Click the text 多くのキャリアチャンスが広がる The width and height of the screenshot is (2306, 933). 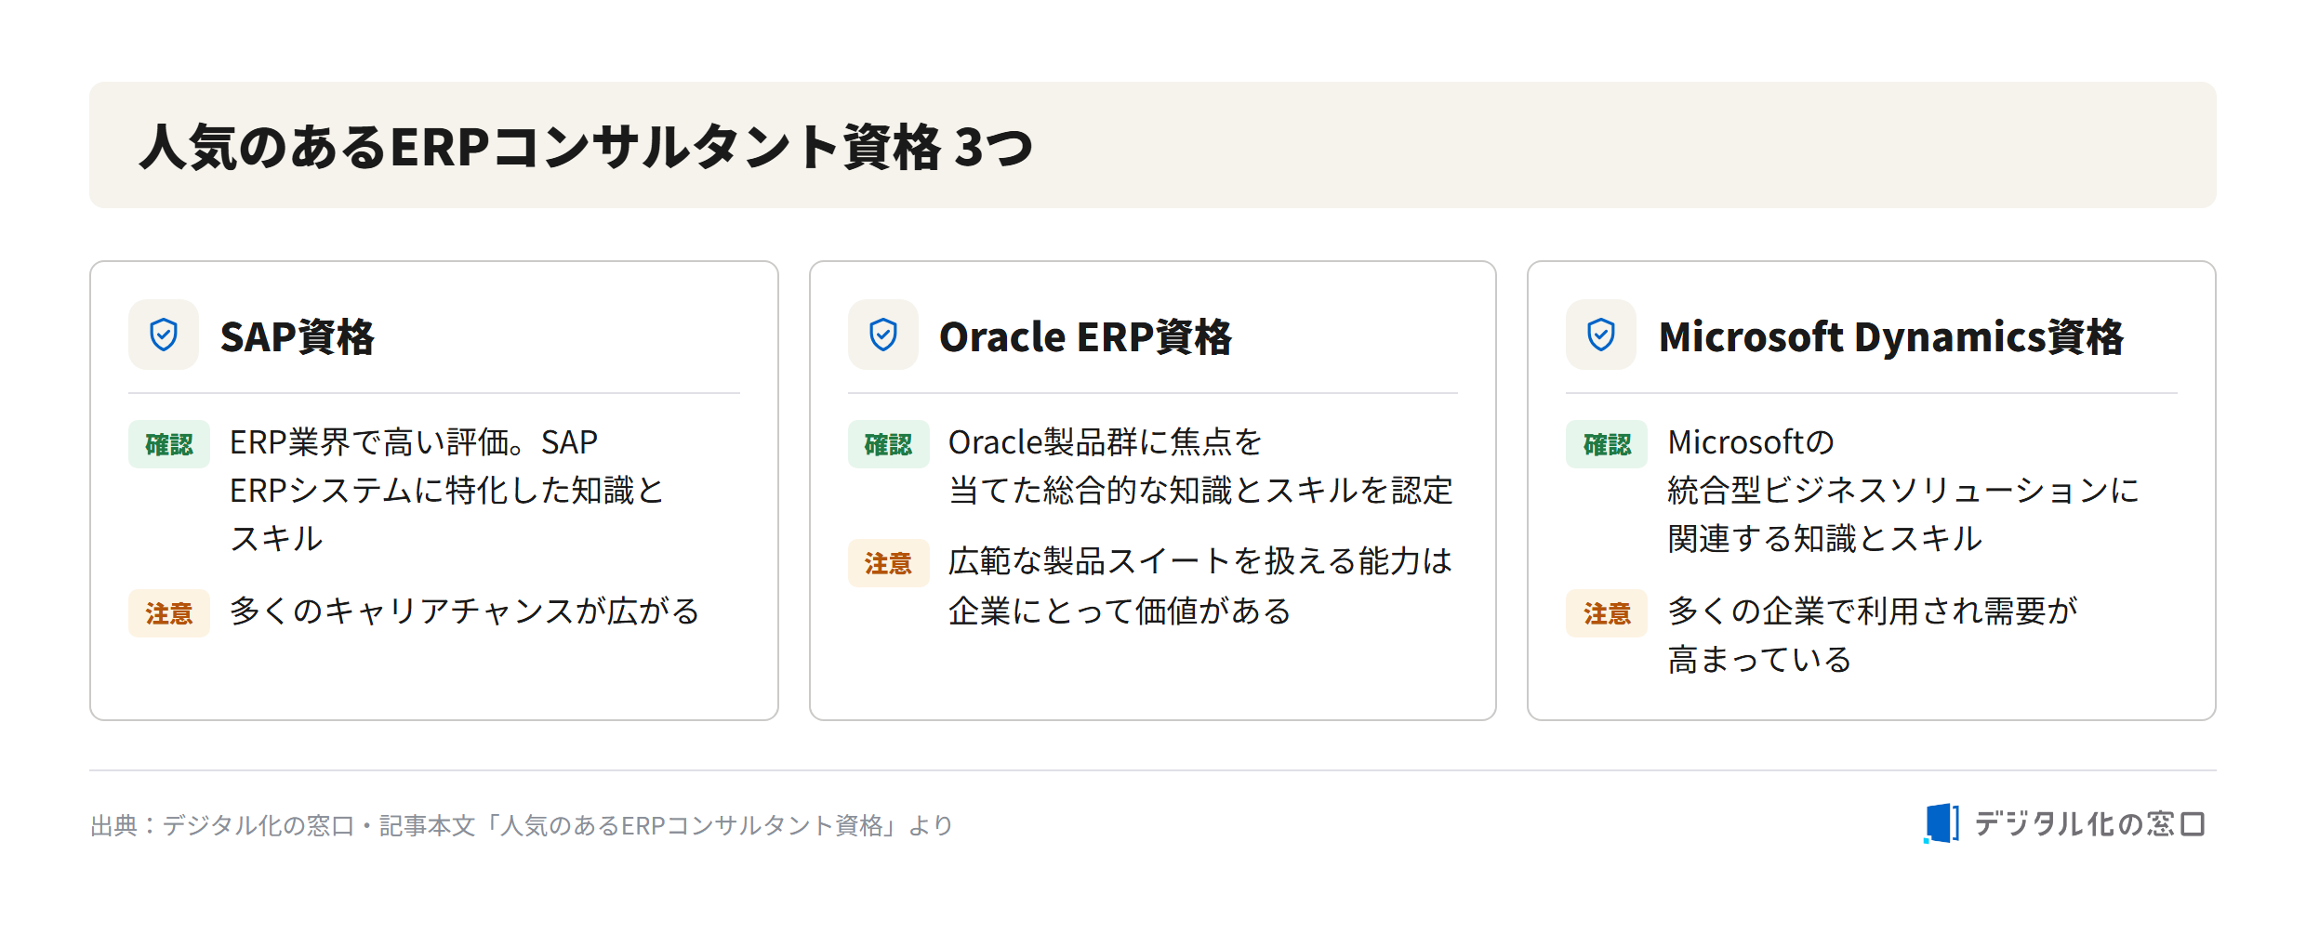pyautogui.click(x=464, y=611)
